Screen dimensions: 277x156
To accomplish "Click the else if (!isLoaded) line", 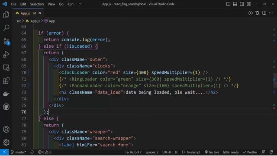I will [68, 46].
